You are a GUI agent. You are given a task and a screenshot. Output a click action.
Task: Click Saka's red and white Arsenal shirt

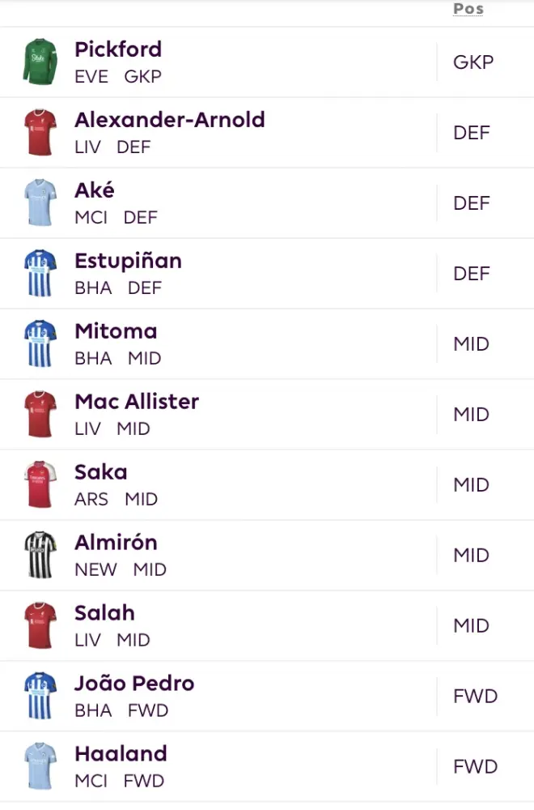click(x=40, y=485)
